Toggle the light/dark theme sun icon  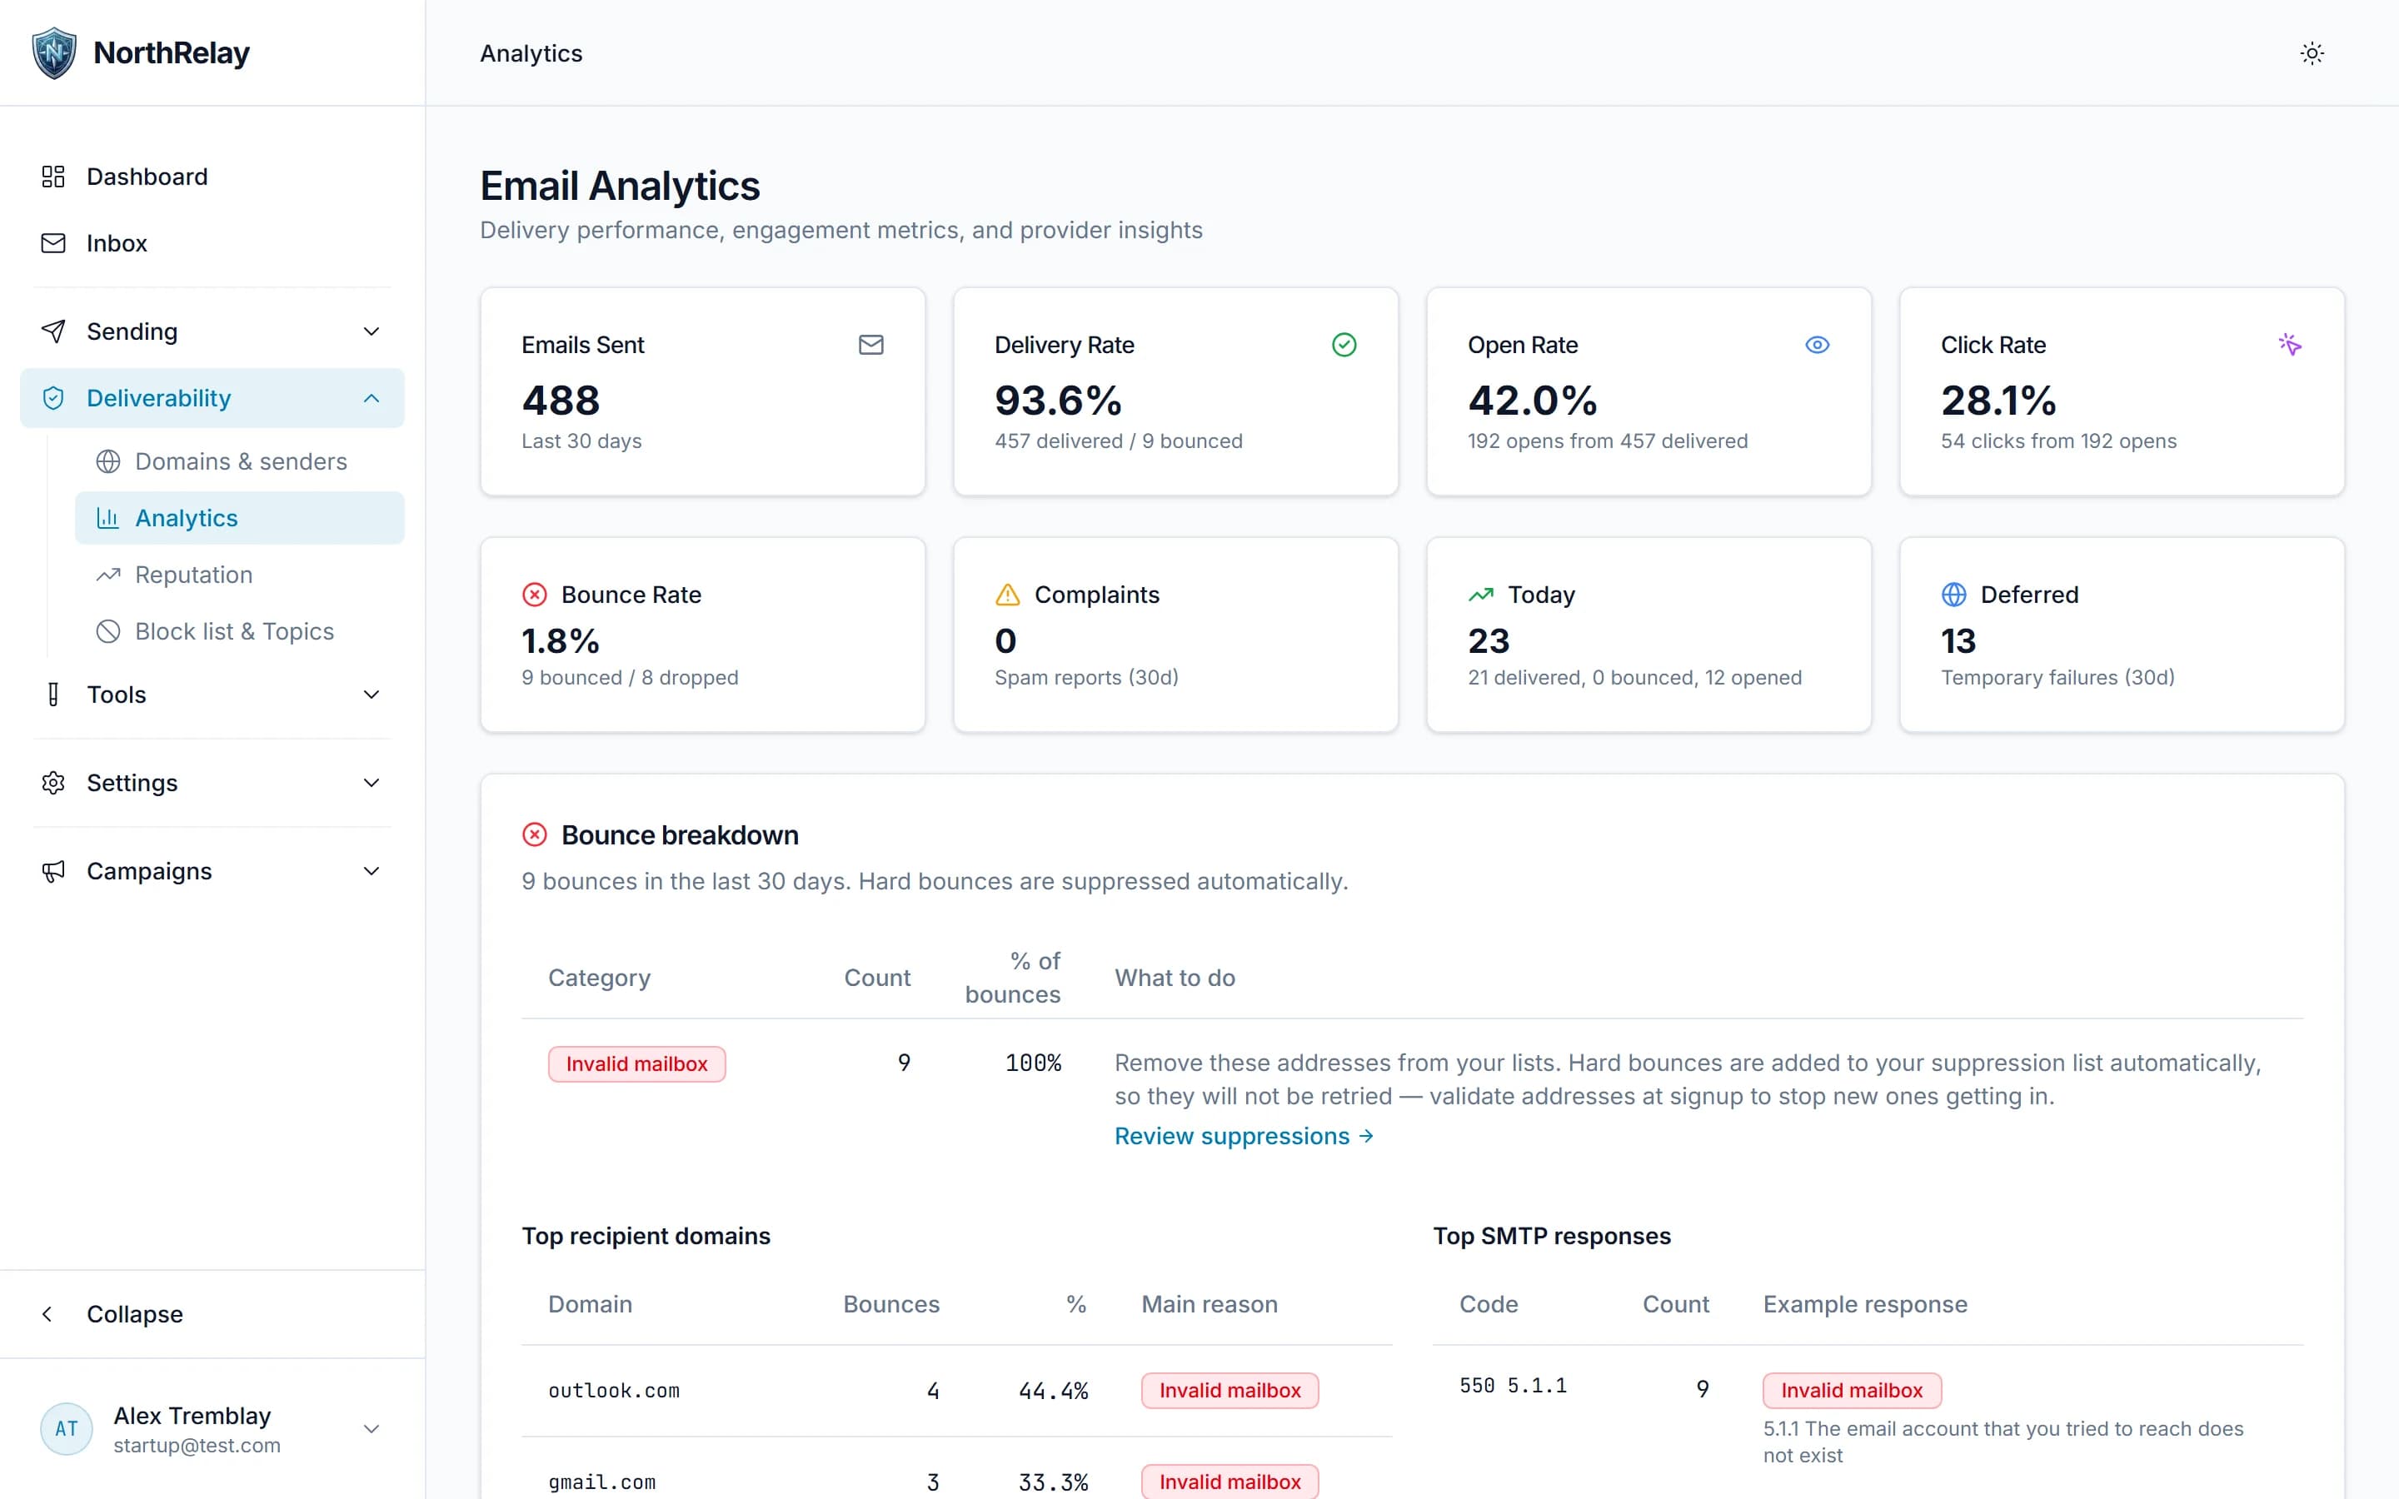pyautogui.click(x=2312, y=53)
